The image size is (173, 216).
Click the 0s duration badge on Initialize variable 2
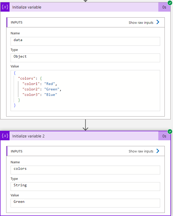[164, 136]
